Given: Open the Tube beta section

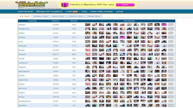Looking at the screenshot, I should [72, 11].
